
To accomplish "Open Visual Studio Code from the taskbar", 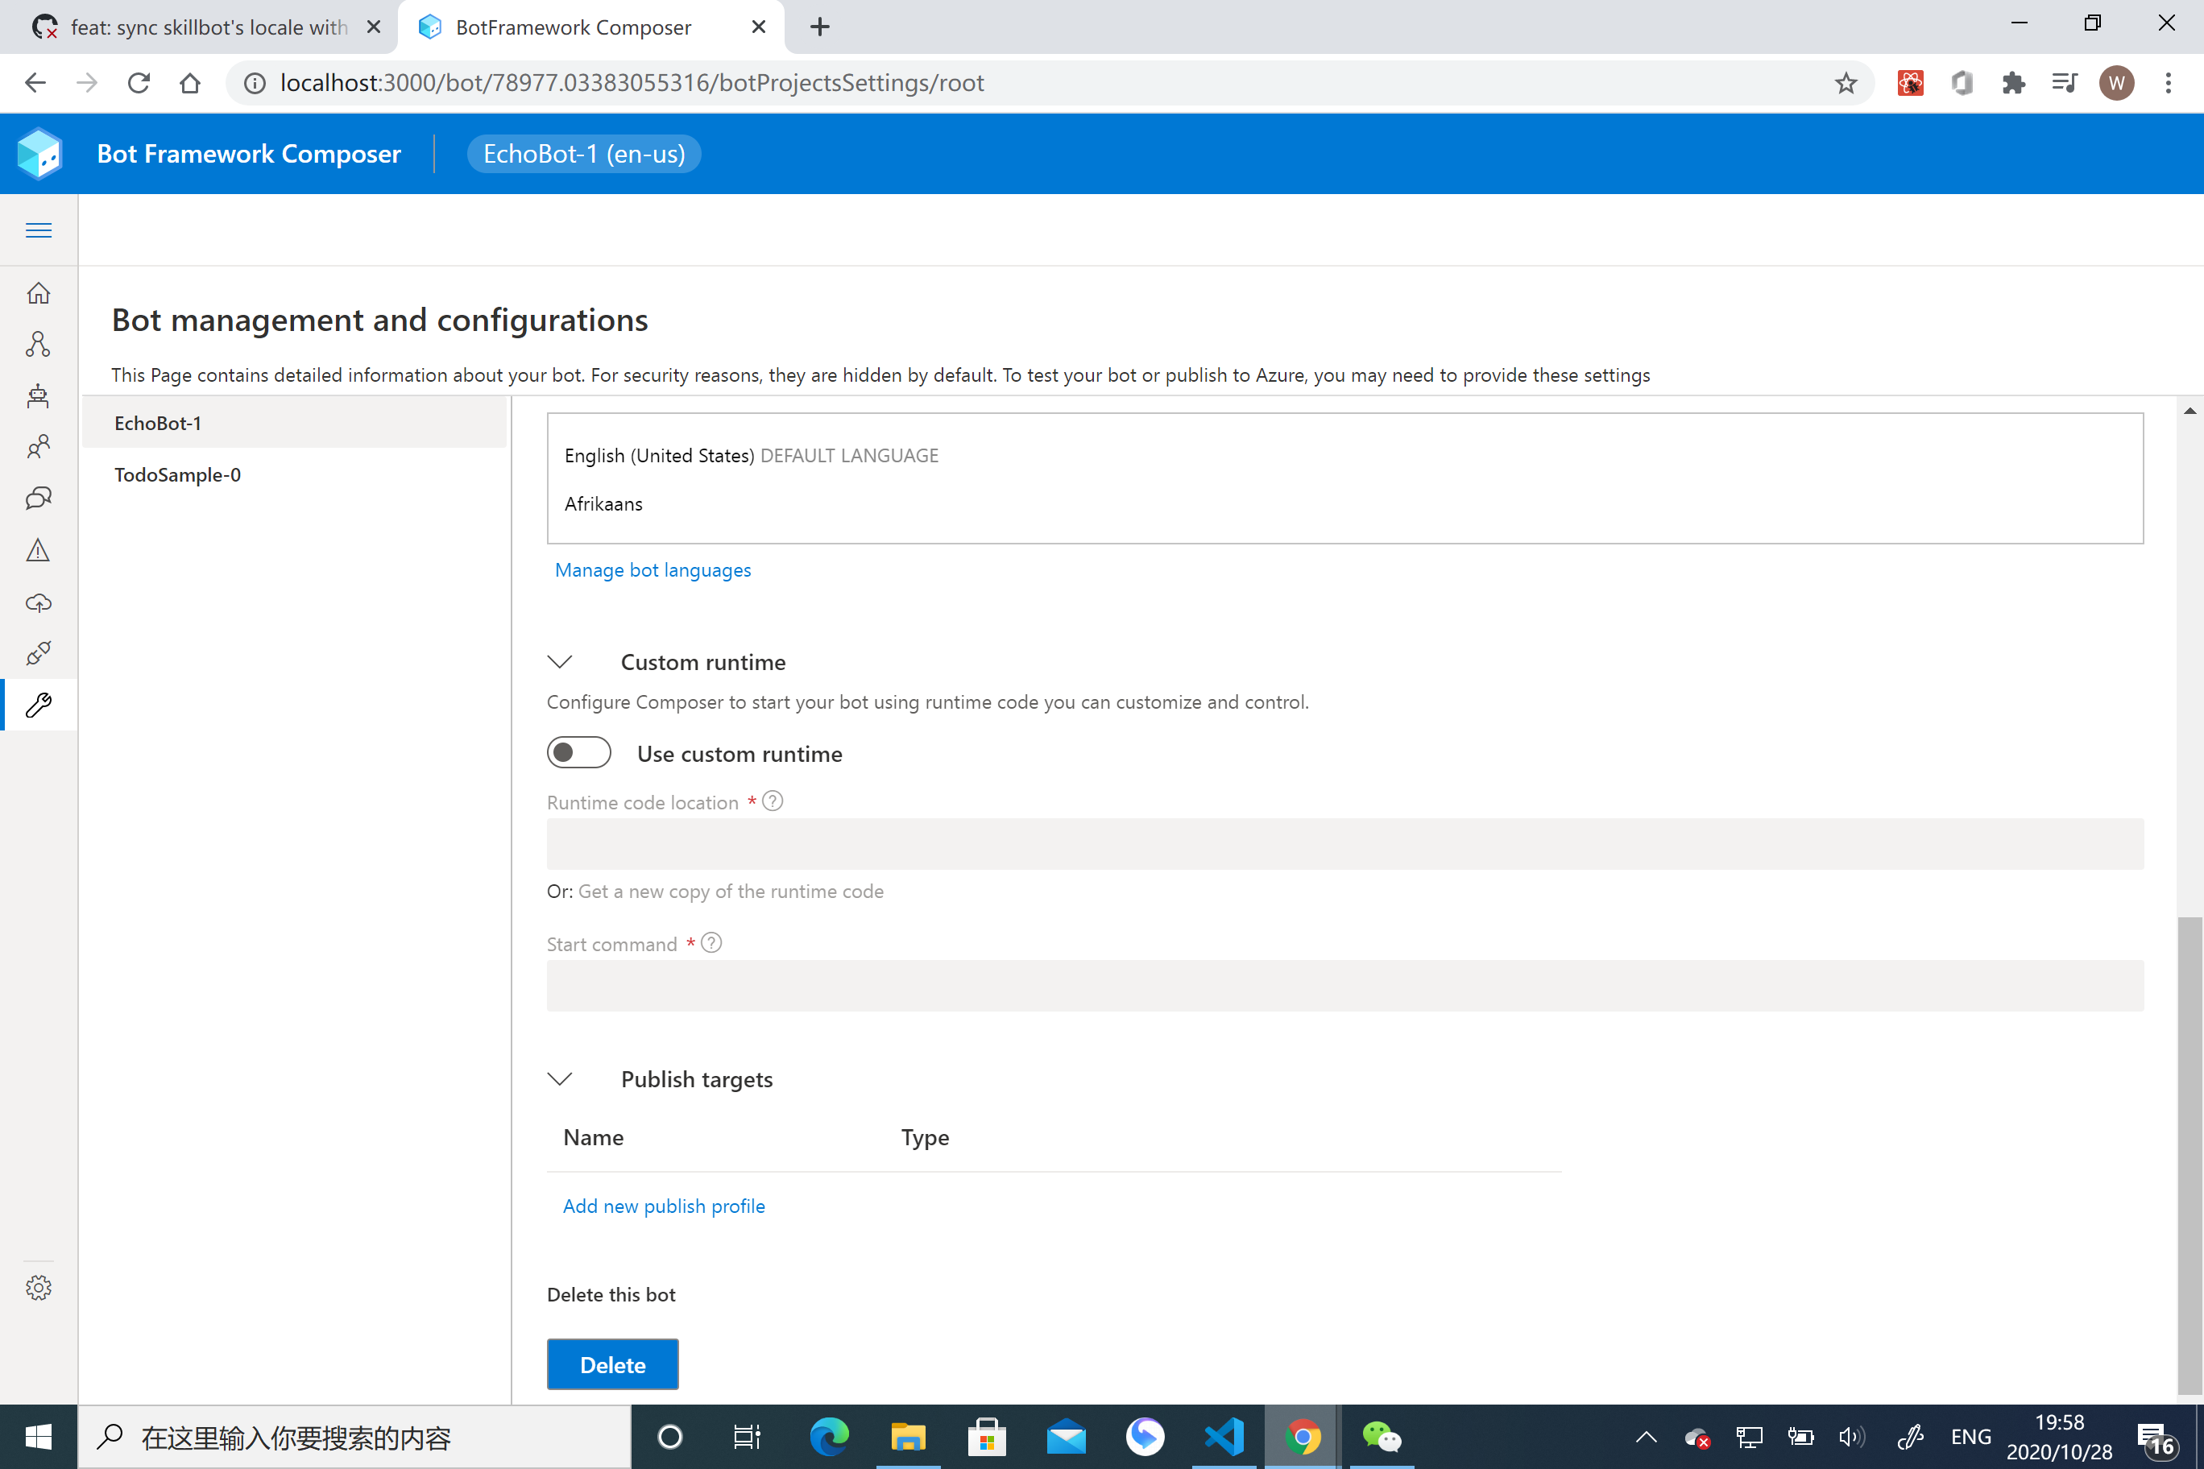I will point(1224,1437).
